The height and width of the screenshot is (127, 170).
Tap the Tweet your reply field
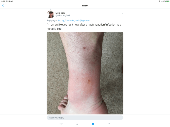coord(85,118)
